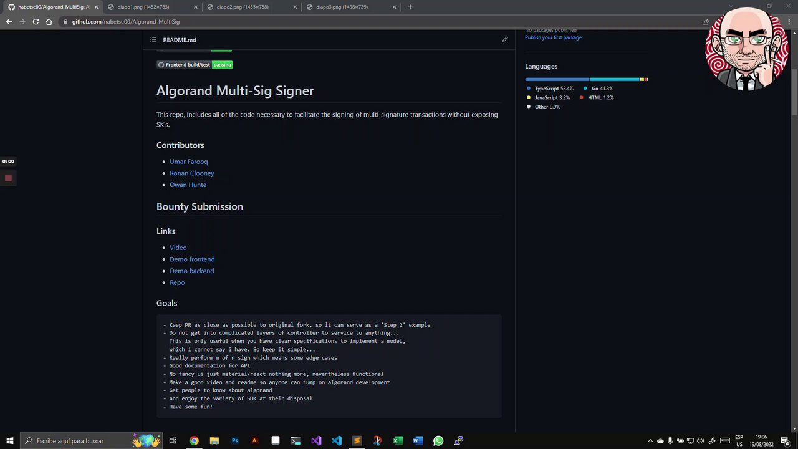Open a new browser tab with the plus icon
The height and width of the screenshot is (449, 798).
(x=410, y=7)
